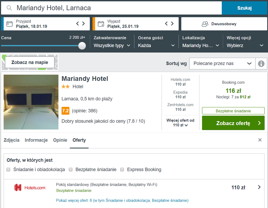Viewport: 268px width, 208px height.
Task: Close the hotel details panel
Action: click(x=260, y=140)
